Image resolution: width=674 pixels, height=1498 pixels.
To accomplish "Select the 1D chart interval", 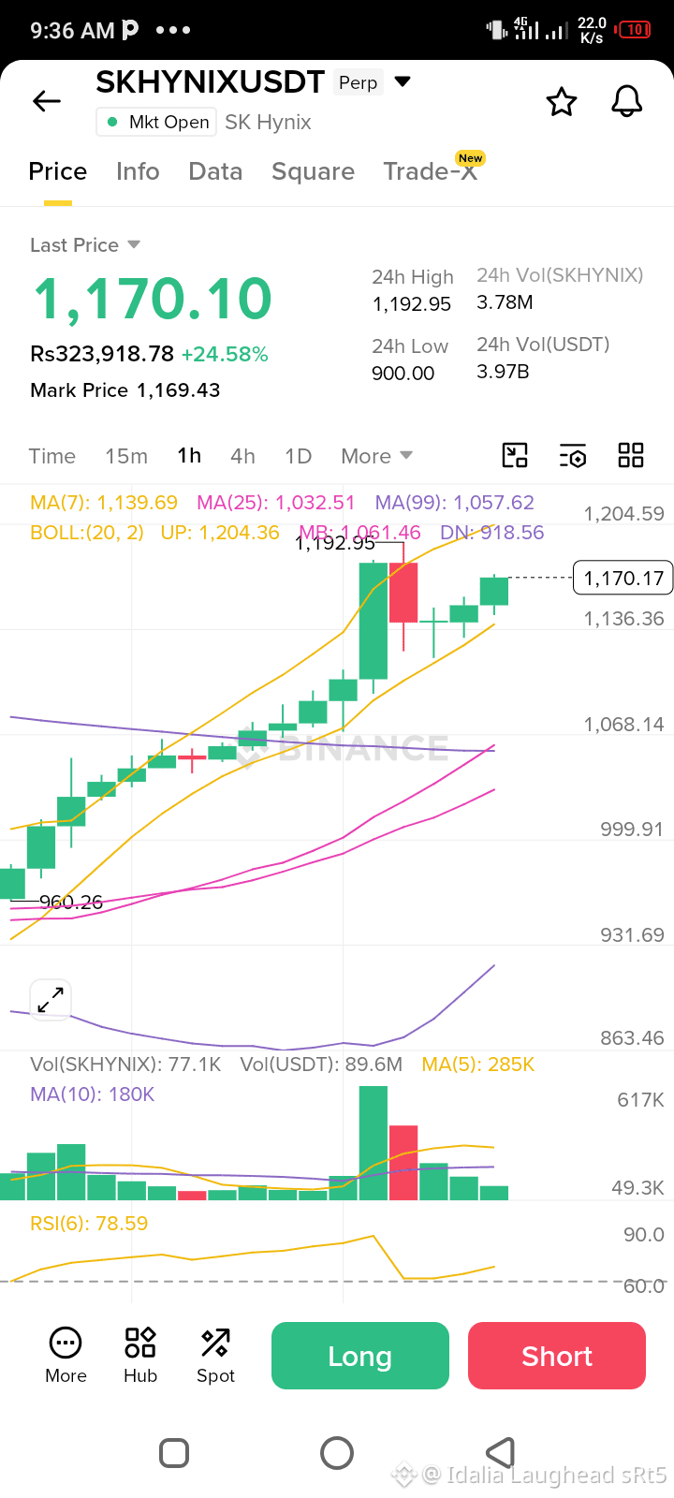I will click(298, 456).
